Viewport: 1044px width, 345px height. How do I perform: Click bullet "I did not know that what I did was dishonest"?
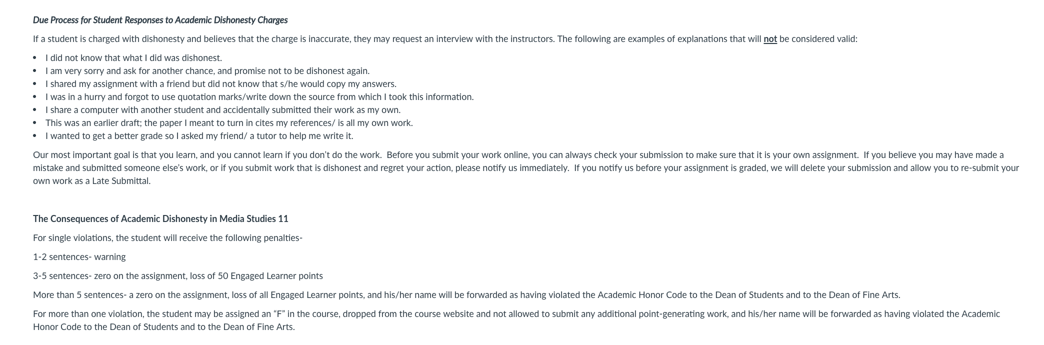coord(133,58)
